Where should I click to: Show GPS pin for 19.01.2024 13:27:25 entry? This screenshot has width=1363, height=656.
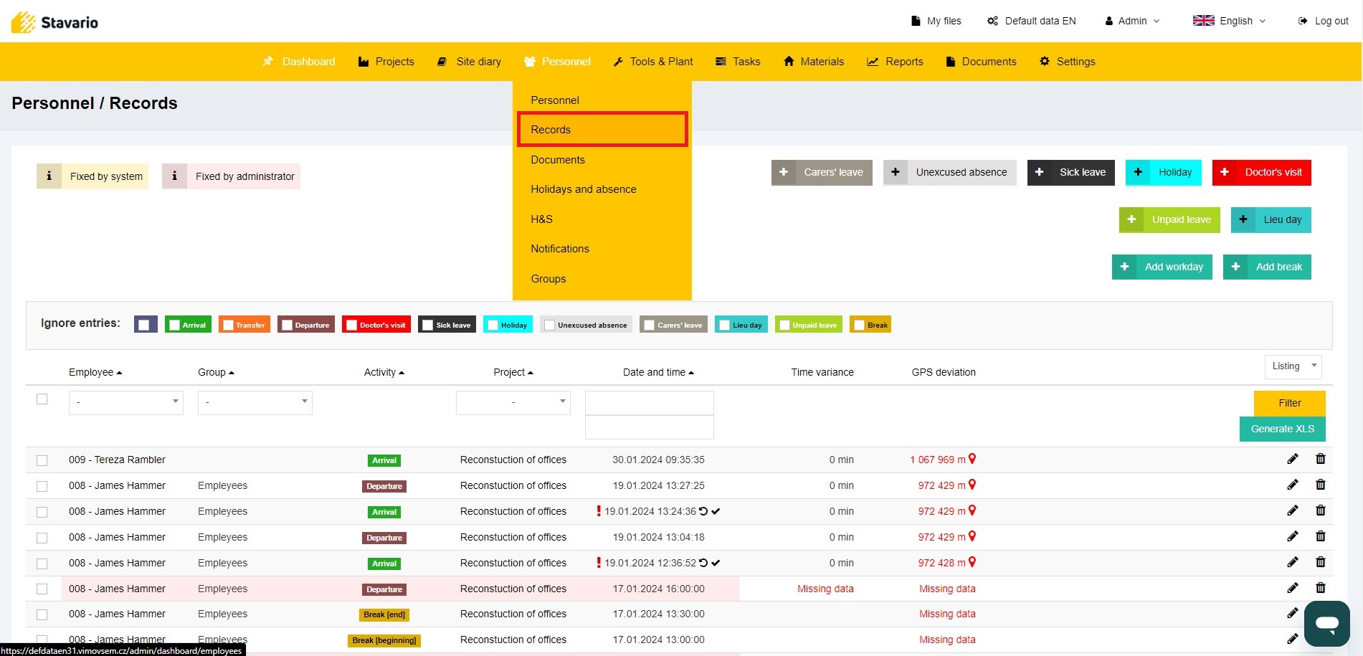[x=972, y=485]
